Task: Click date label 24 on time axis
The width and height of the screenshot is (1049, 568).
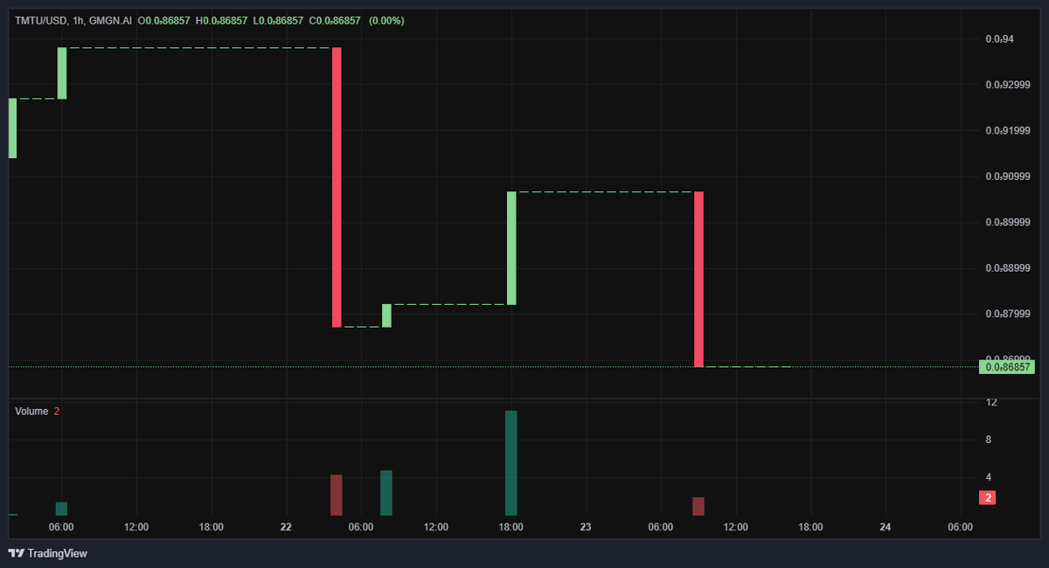Action: pos(886,527)
